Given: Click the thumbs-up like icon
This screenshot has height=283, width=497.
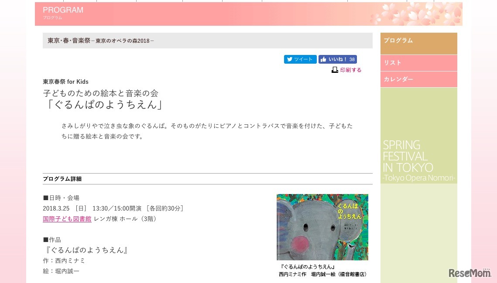Looking at the screenshot, I should coord(323,59).
